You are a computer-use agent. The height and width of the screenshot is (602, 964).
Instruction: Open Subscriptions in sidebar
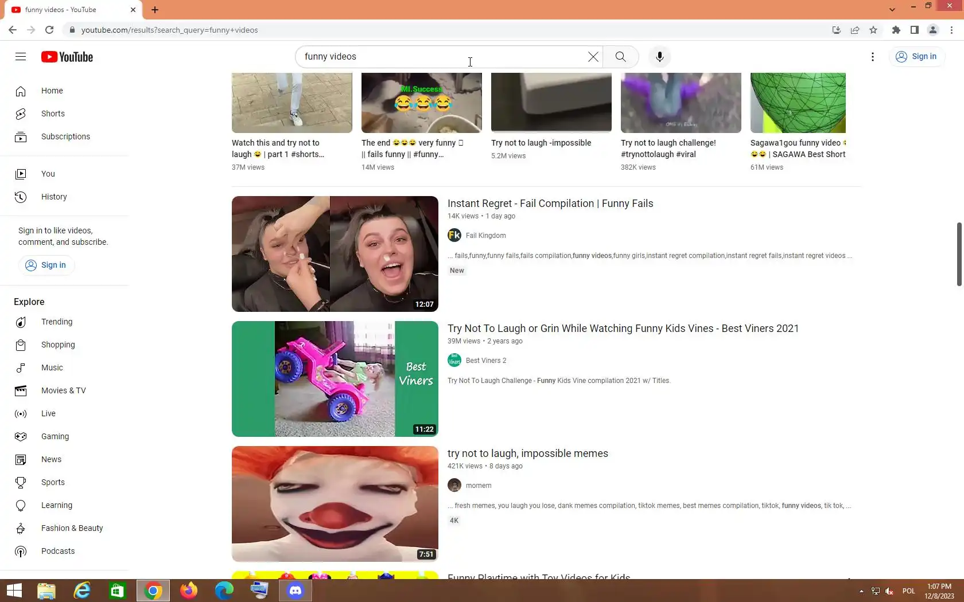pos(64,136)
